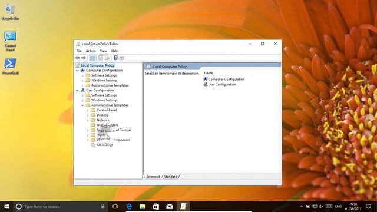This screenshot has height=212, width=377.
Task: Select Windows Settings under User Configuration
Action: pos(104,100)
